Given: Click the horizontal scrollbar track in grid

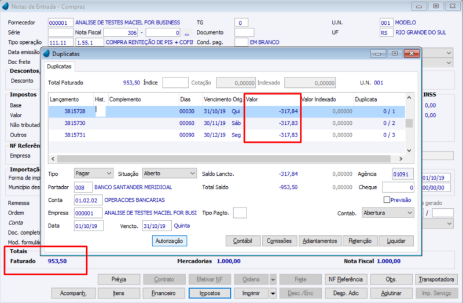Looking at the screenshot, I should click(x=224, y=159).
